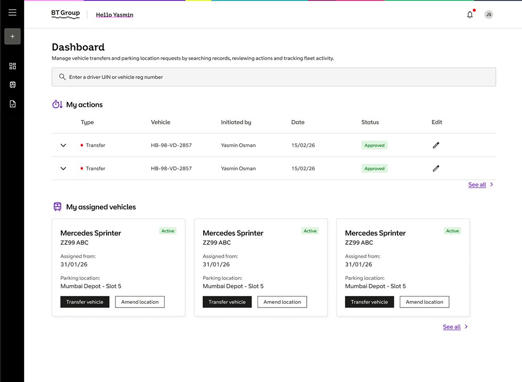Click the My assigned vehicles heading
This screenshot has width=522, height=382.
pyautogui.click(x=101, y=207)
